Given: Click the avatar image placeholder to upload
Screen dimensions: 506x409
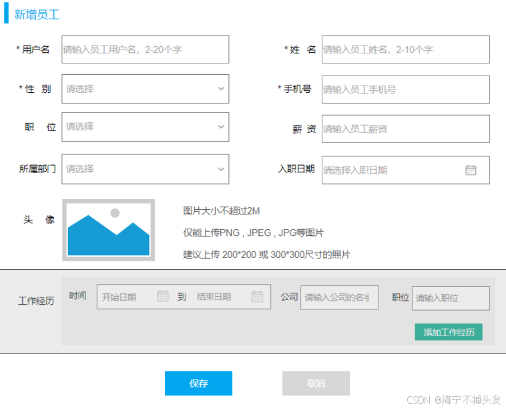Looking at the screenshot, I should click(108, 230).
